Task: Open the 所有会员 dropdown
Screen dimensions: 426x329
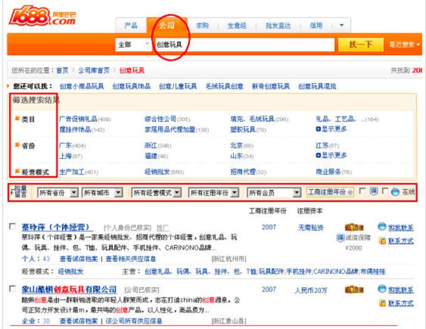Action: click(x=274, y=193)
